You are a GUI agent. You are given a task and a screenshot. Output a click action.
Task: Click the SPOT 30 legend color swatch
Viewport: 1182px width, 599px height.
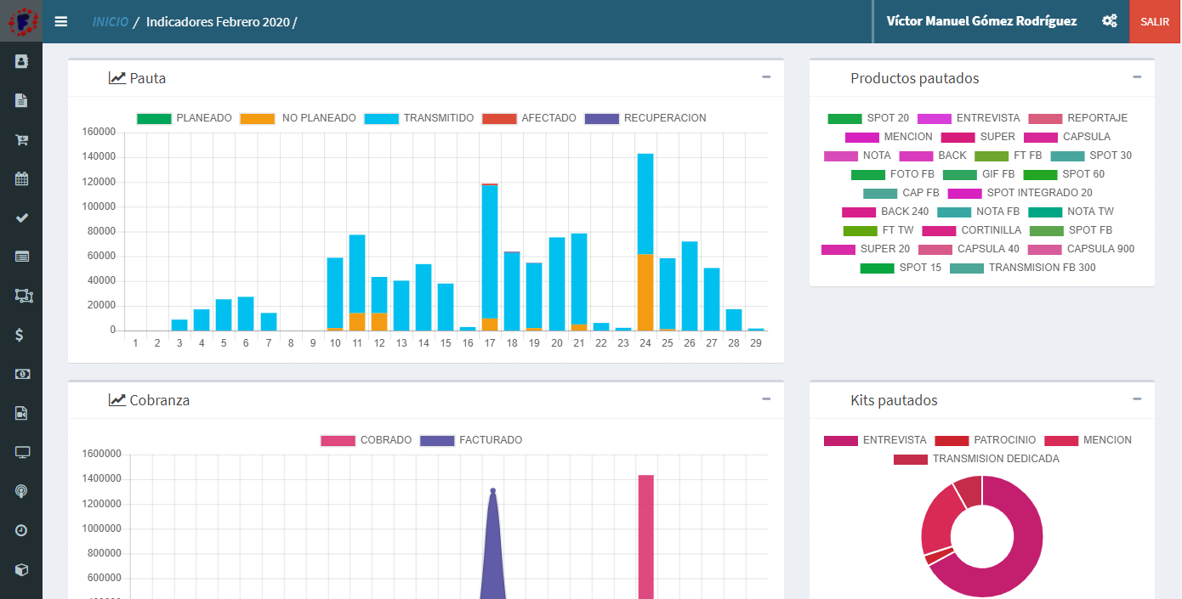pyautogui.click(x=1067, y=155)
